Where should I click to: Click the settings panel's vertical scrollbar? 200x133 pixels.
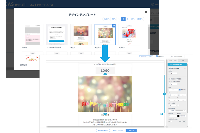pyautogui.click(x=187, y=88)
